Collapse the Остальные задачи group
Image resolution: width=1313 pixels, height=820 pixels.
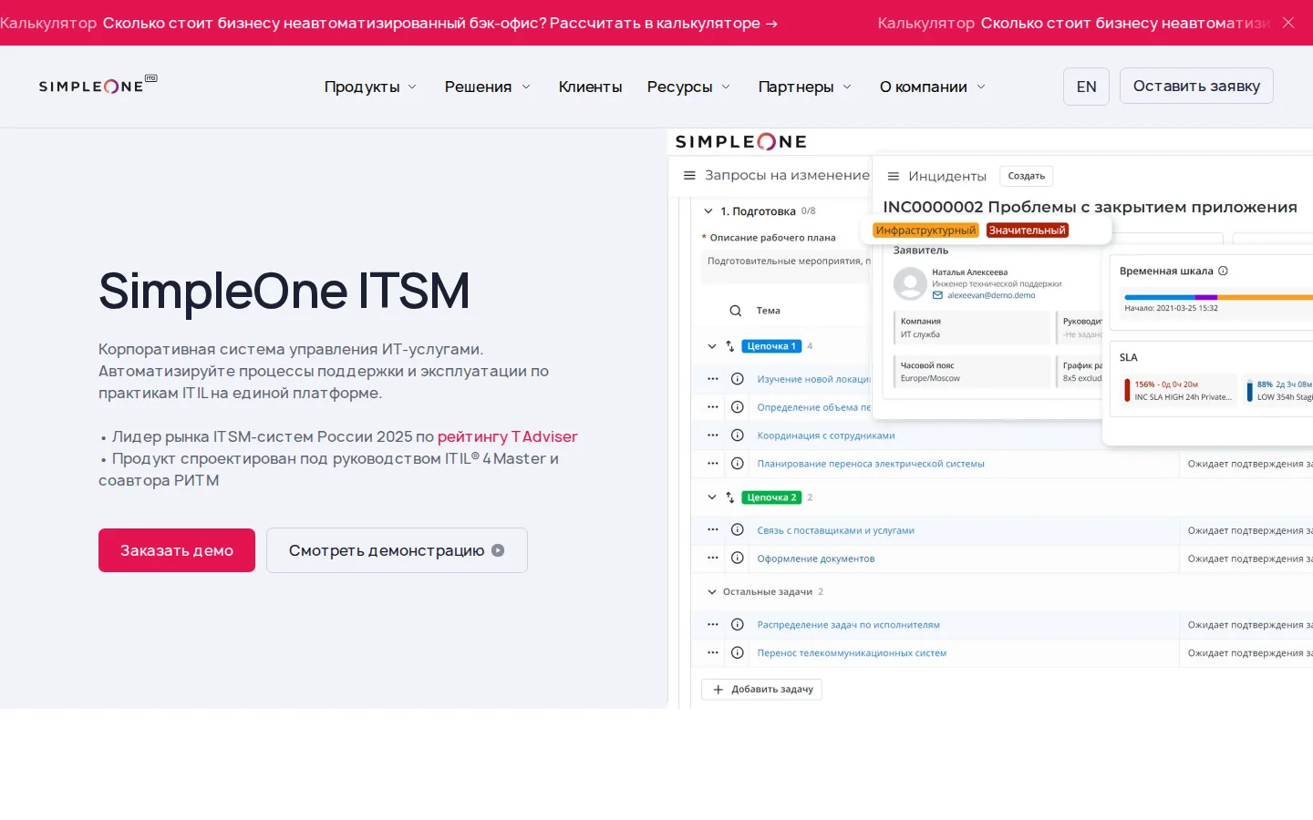pos(712,592)
